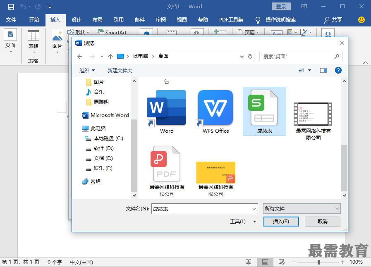Open the 页眉 header dropdown

(x=249, y=32)
